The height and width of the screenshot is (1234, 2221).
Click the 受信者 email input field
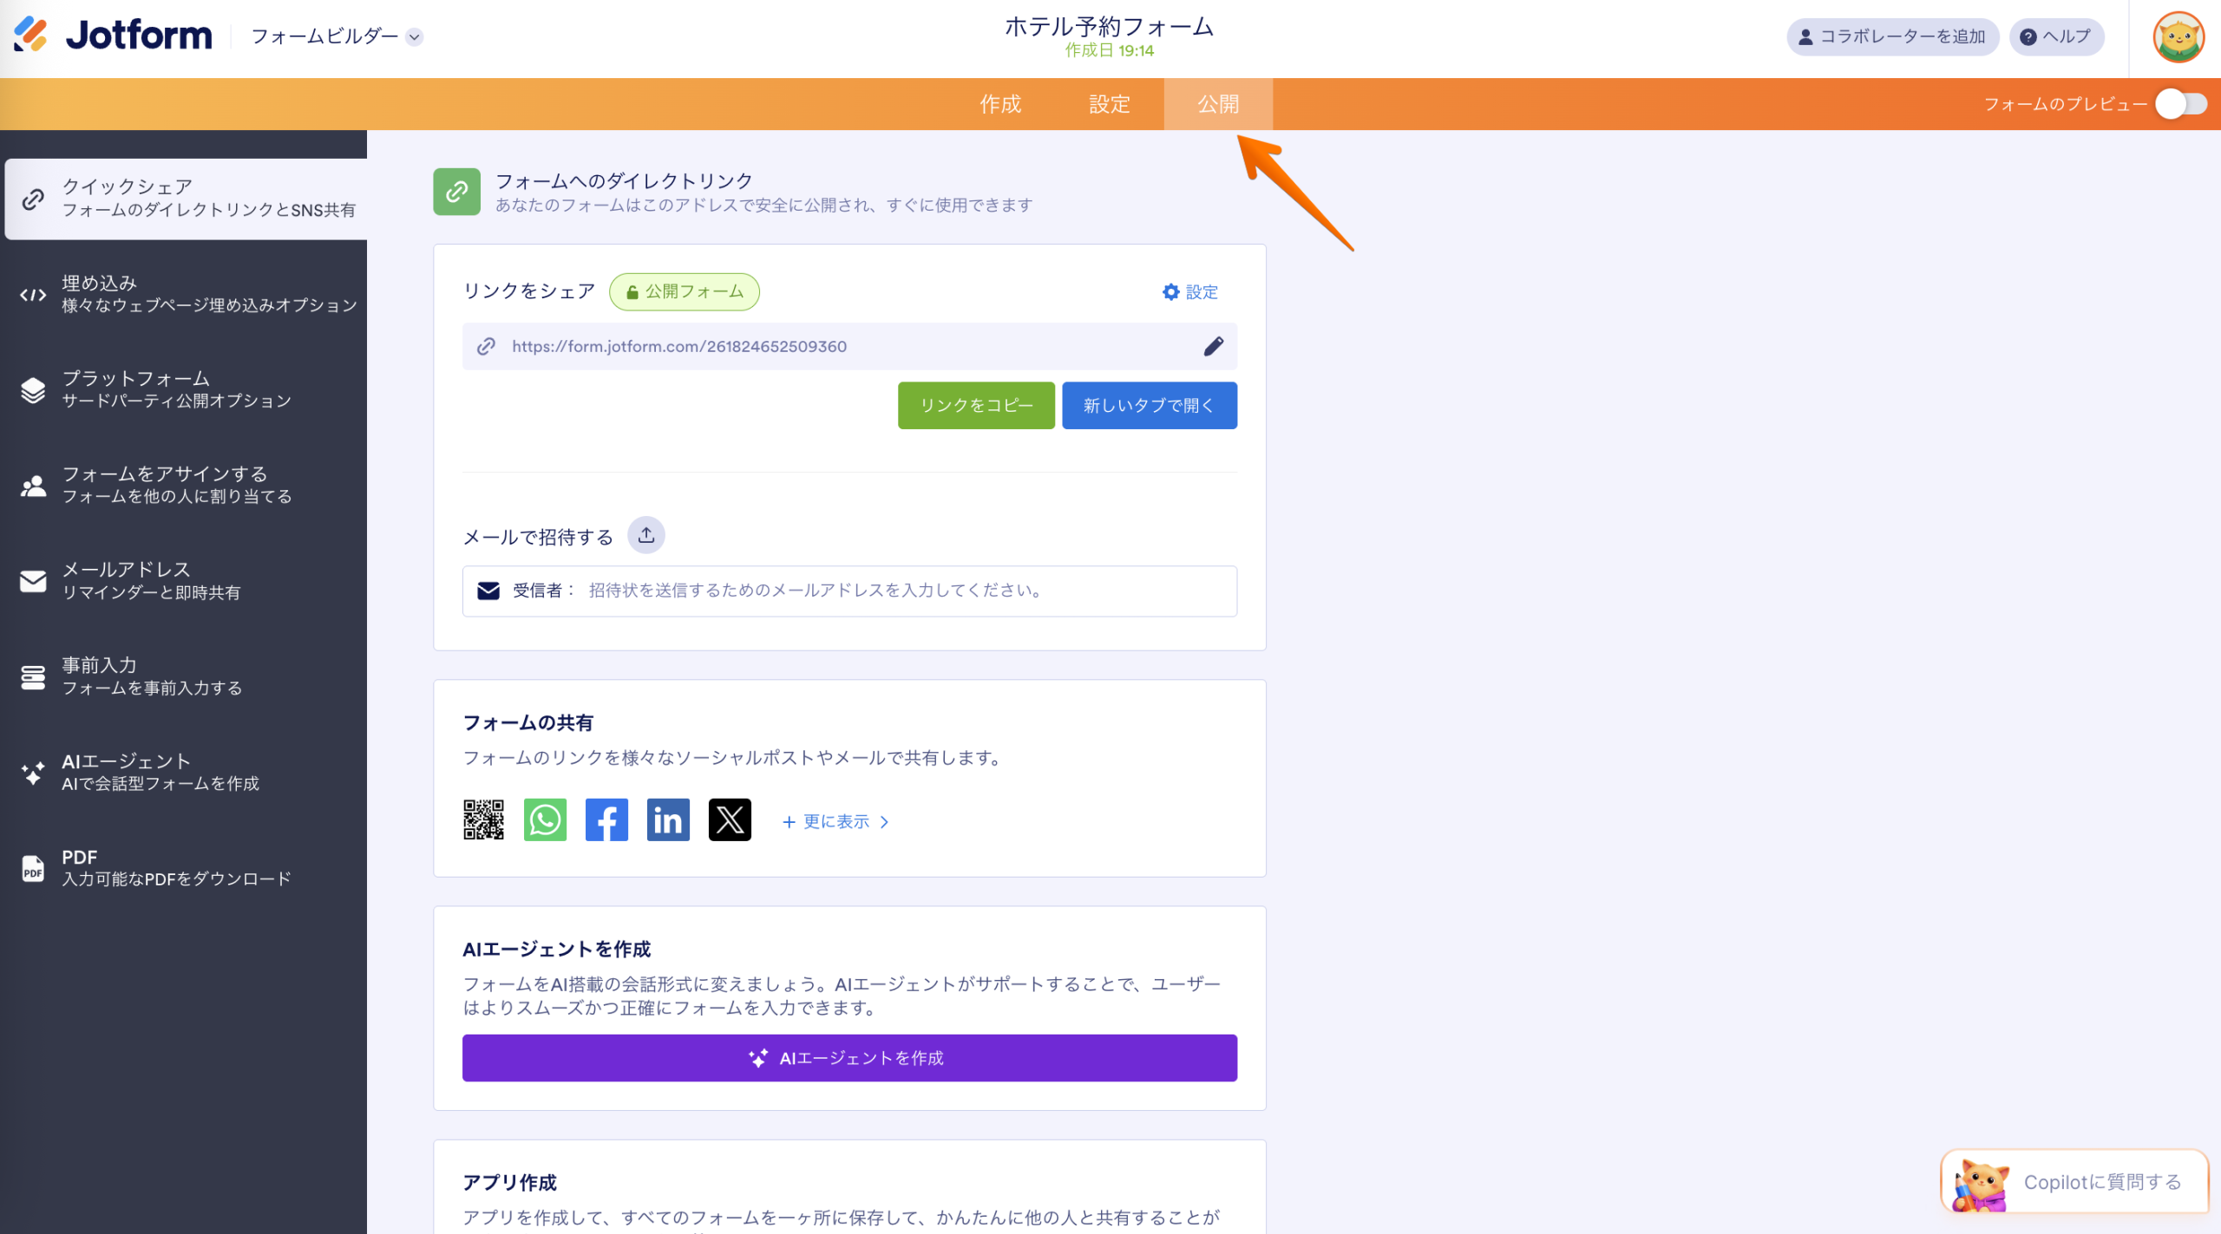click(x=849, y=591)
